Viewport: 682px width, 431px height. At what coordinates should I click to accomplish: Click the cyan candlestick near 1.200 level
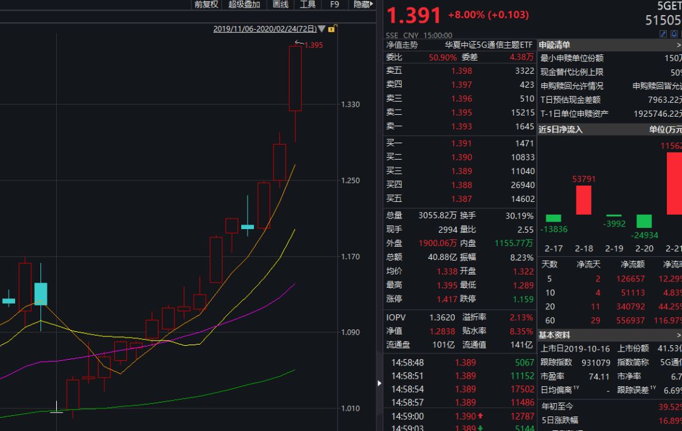point(248,227)
